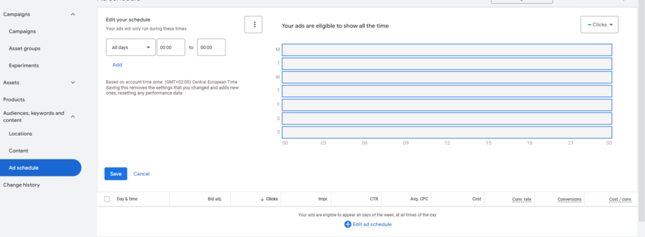Sort the table by Conversions column
Screen dimensions: 645x237
(x=569, y=199)
